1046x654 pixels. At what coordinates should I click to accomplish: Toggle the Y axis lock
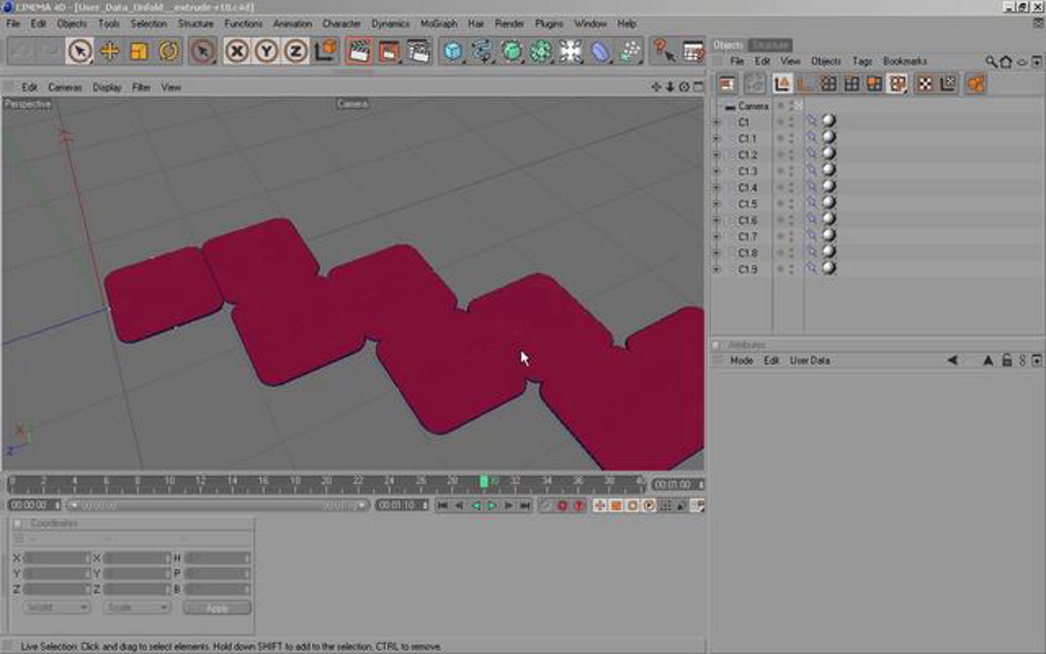(x=266, y=51)
